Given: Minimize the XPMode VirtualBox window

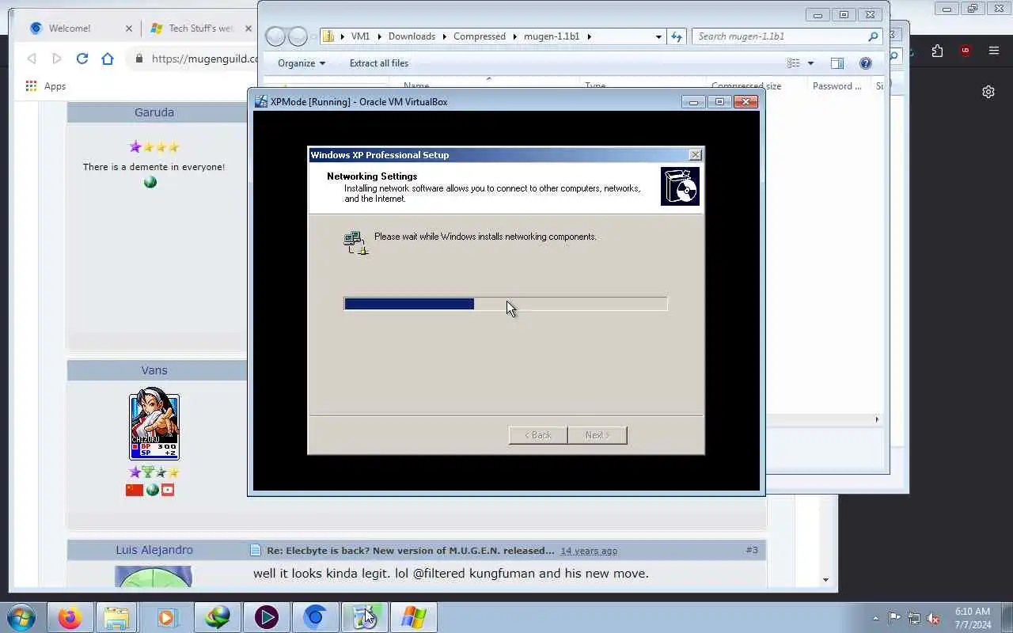Looking at the screenshot, I should pyautogui.click(x=693, y=101).
